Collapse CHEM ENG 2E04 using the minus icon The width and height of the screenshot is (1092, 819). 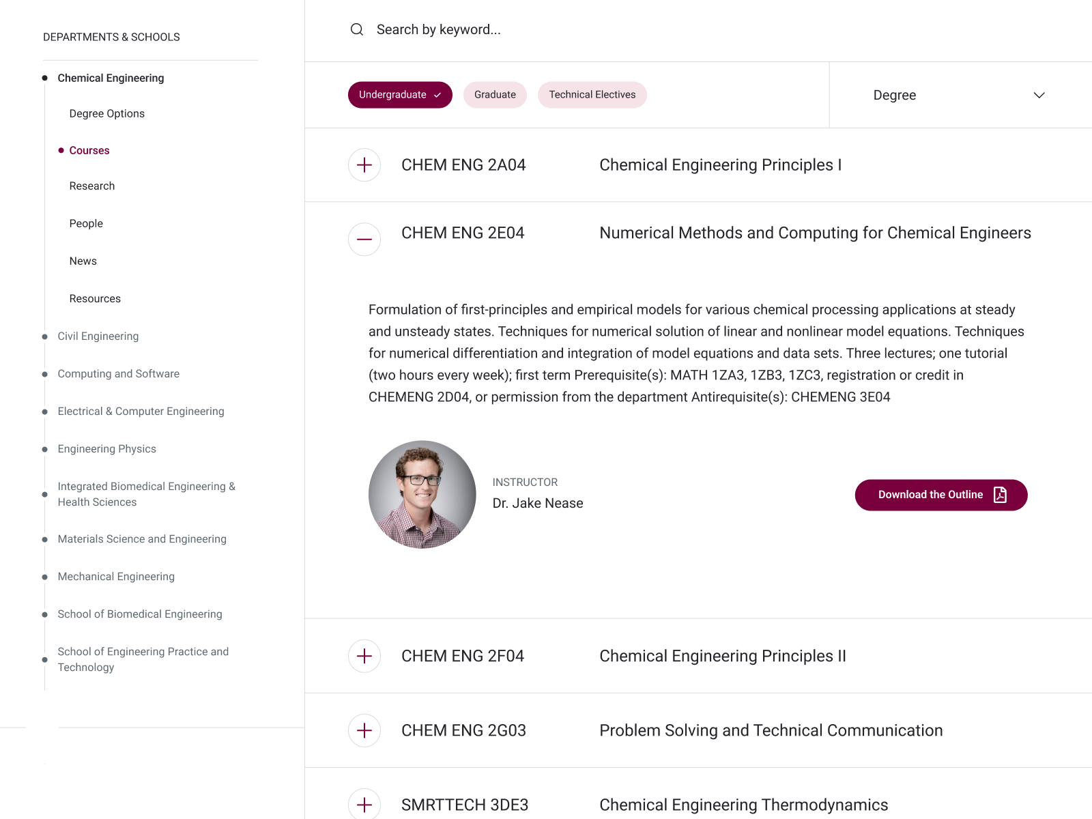click(x=364, y=240)
